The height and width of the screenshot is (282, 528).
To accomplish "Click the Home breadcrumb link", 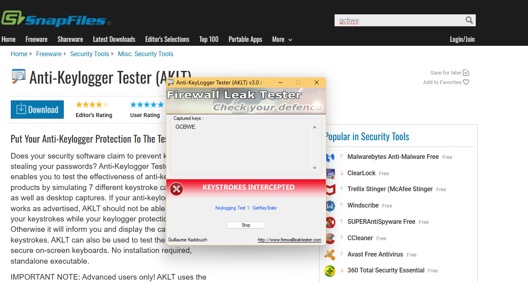I will (x=19, y=54).
